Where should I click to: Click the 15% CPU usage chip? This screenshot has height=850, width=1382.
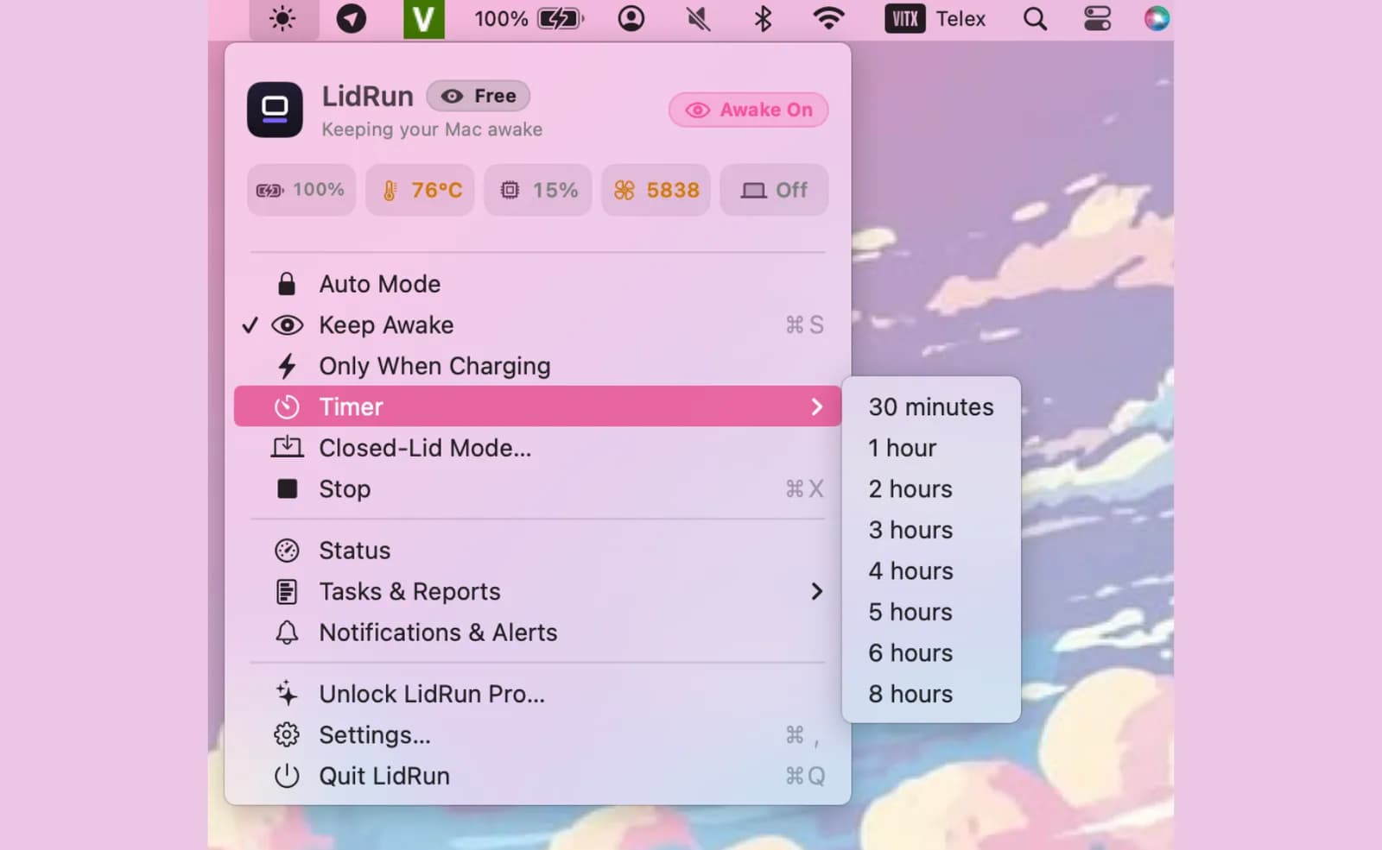coord(537,190)
